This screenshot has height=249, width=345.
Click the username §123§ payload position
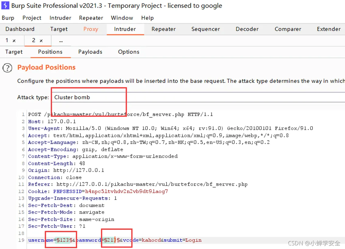(x=64, y=240)
